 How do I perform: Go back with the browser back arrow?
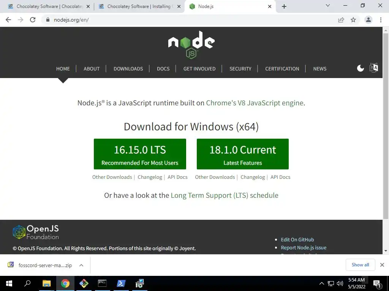(x=8, y=20)
